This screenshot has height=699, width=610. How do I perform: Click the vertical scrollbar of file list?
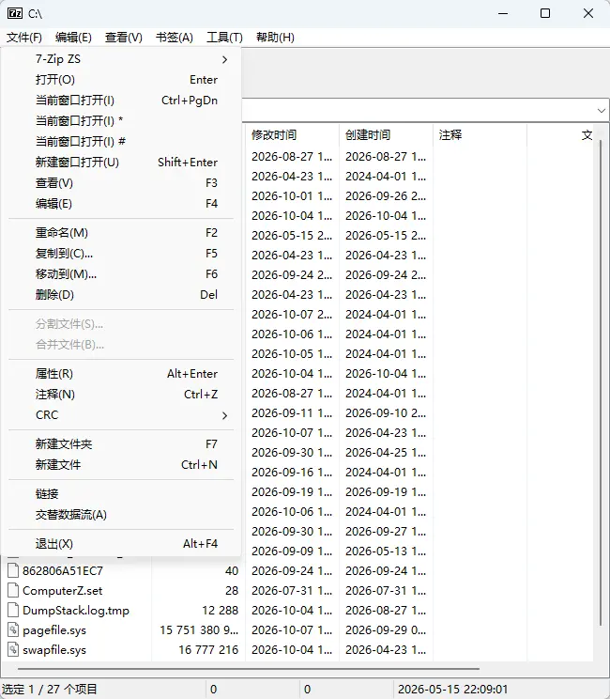[x=601, y=383]
